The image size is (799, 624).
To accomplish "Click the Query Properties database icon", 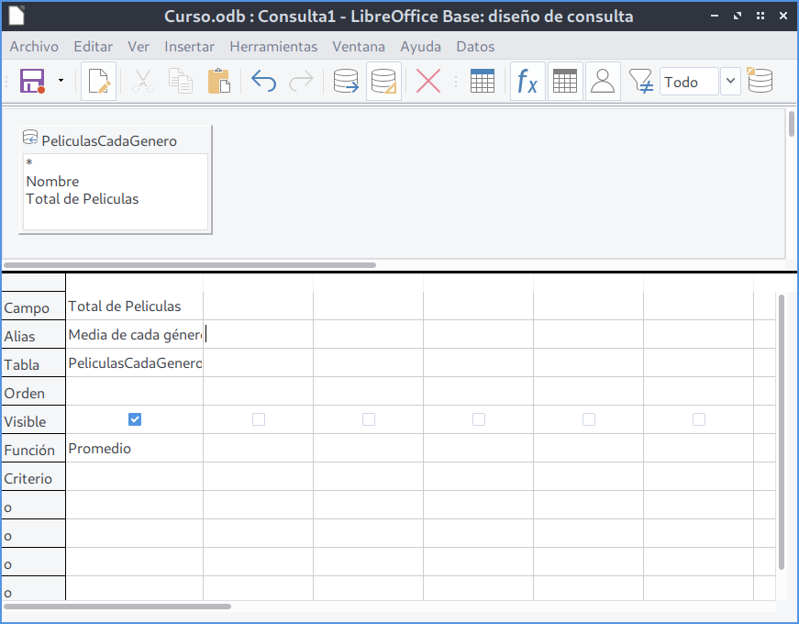I will coord(760,80).
